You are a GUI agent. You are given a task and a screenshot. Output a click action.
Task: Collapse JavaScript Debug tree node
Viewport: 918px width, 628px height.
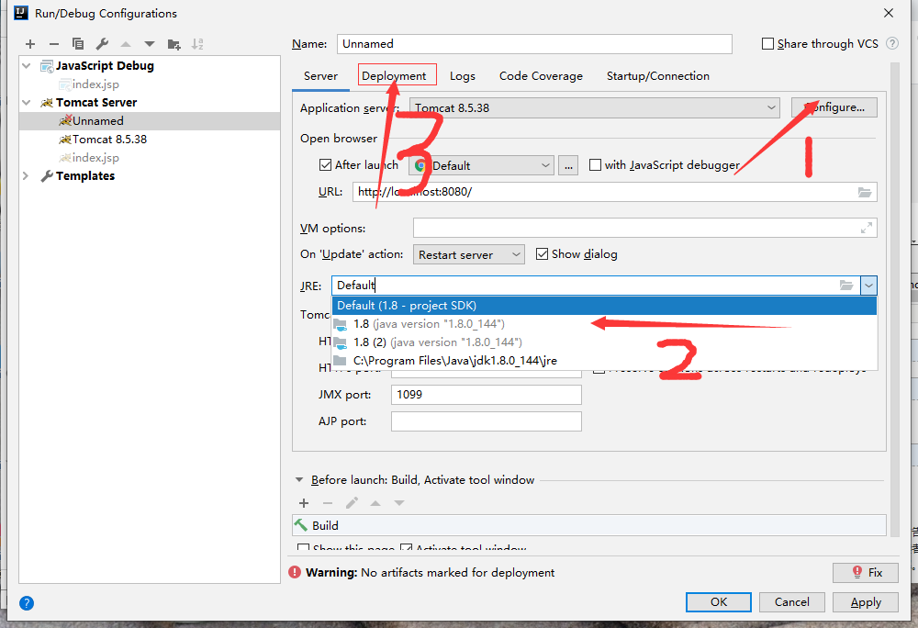tap(27, 65)
